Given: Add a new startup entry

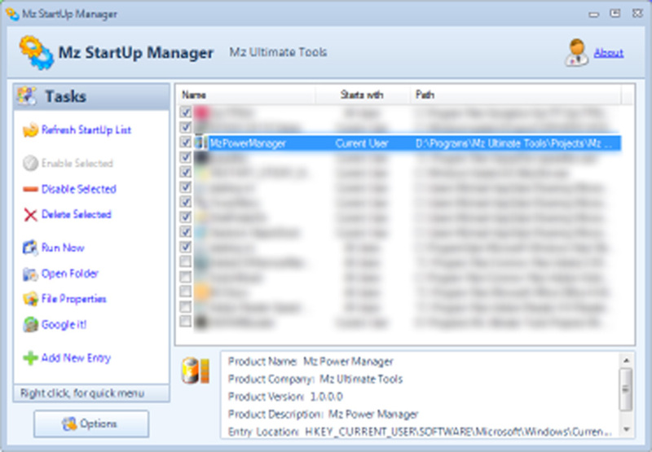Looking at the screenshot, I should (x=76, y=358).
